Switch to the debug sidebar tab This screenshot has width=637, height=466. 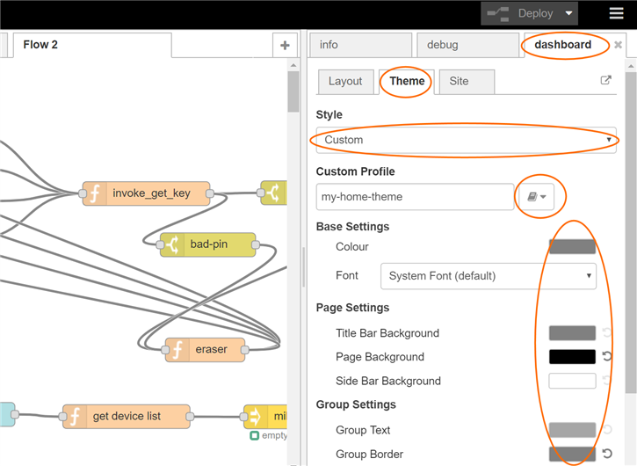(467, 45)
